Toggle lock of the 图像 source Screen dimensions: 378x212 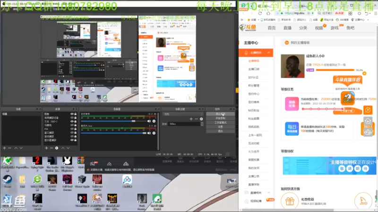[x=76, y=114]
